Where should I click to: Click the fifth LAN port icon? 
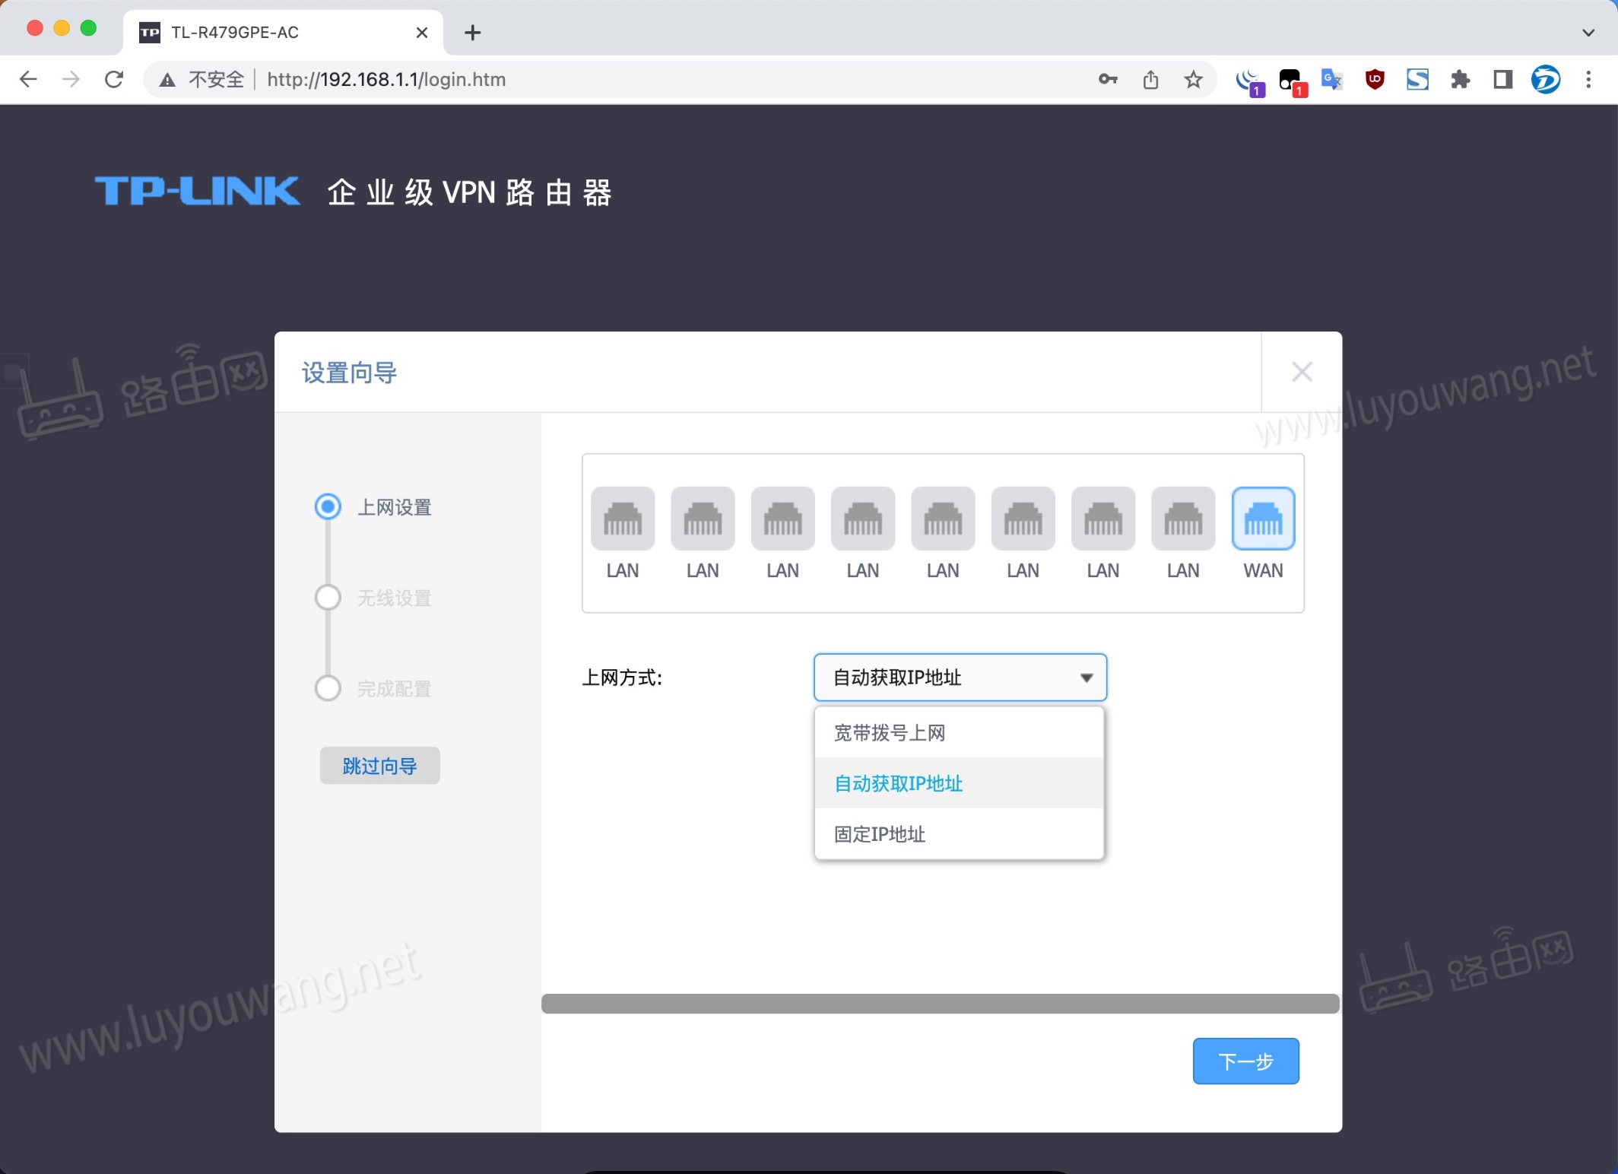[x=943, y=519]
